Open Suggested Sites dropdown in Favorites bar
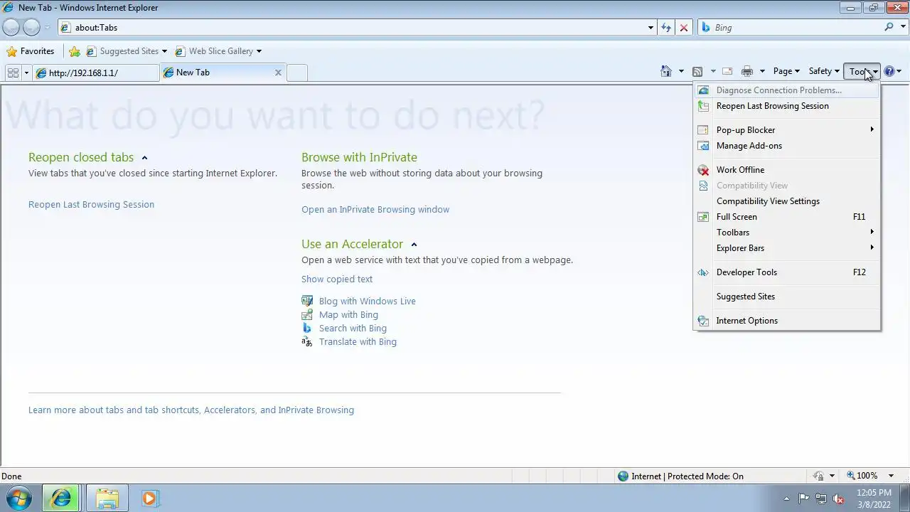Image resolution: width=910 pixels, height=512 pixels. click(164, 51)
